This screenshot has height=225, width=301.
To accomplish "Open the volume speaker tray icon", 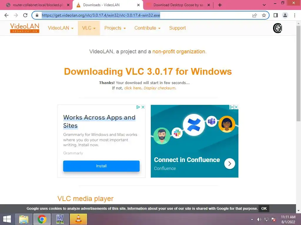I will [259, 219].
